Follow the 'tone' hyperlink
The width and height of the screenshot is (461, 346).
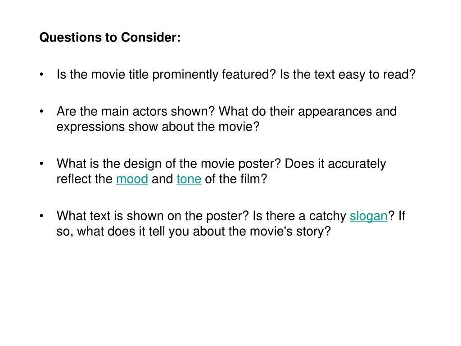pyautogui.click(x=189, y=179)
